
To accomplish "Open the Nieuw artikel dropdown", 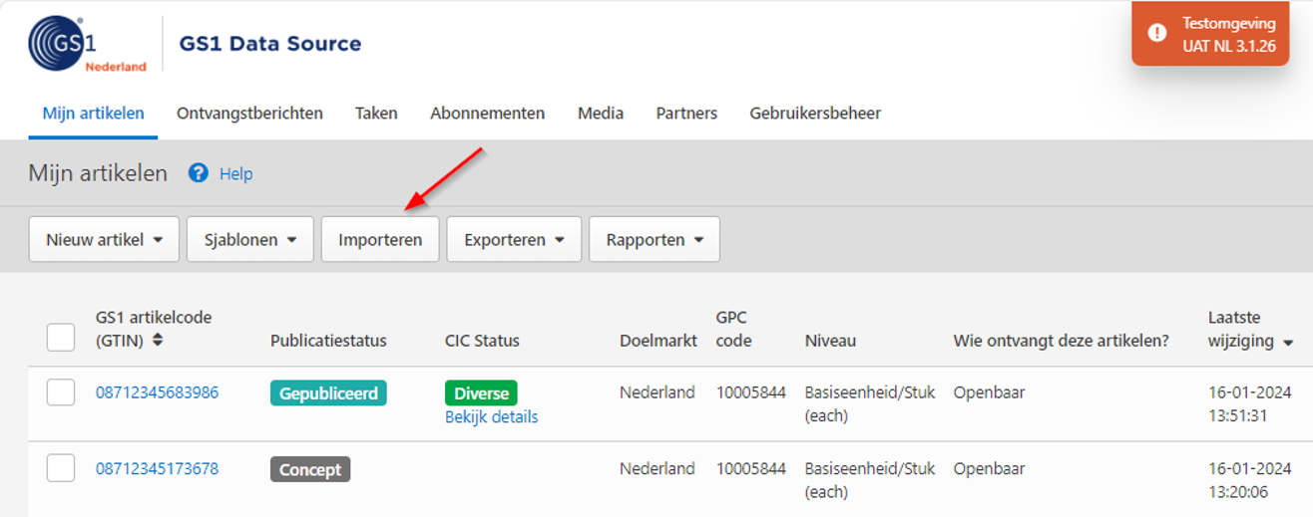I will (104, 240).
